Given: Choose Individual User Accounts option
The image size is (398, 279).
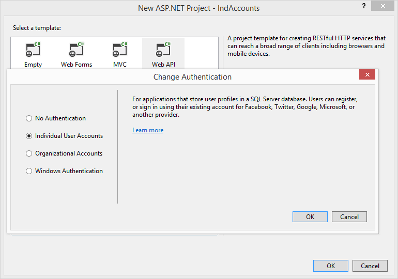Looking at the screenshot, I should coord(29,136).
